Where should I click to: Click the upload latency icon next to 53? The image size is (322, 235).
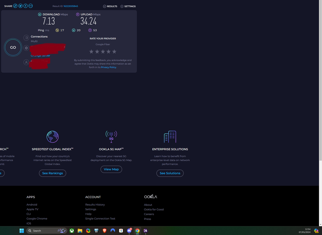tap(90, 30)
